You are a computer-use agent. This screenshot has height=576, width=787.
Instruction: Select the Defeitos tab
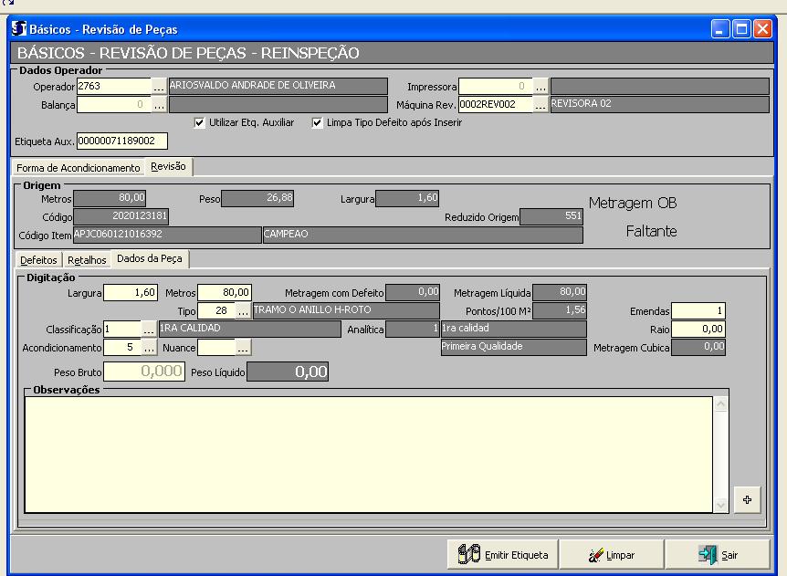tap(38, 260)
